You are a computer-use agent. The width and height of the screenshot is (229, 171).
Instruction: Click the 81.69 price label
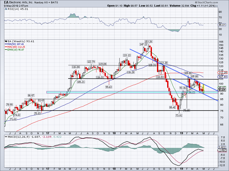(x=41, y=100)
